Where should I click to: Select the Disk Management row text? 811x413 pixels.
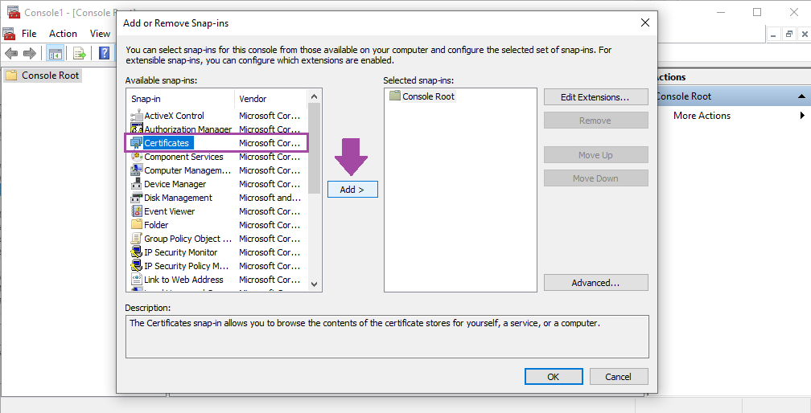(x=178, y=198)
